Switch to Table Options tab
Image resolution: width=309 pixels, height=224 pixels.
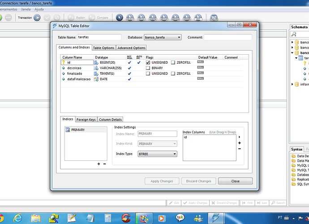tap(103, 48)
